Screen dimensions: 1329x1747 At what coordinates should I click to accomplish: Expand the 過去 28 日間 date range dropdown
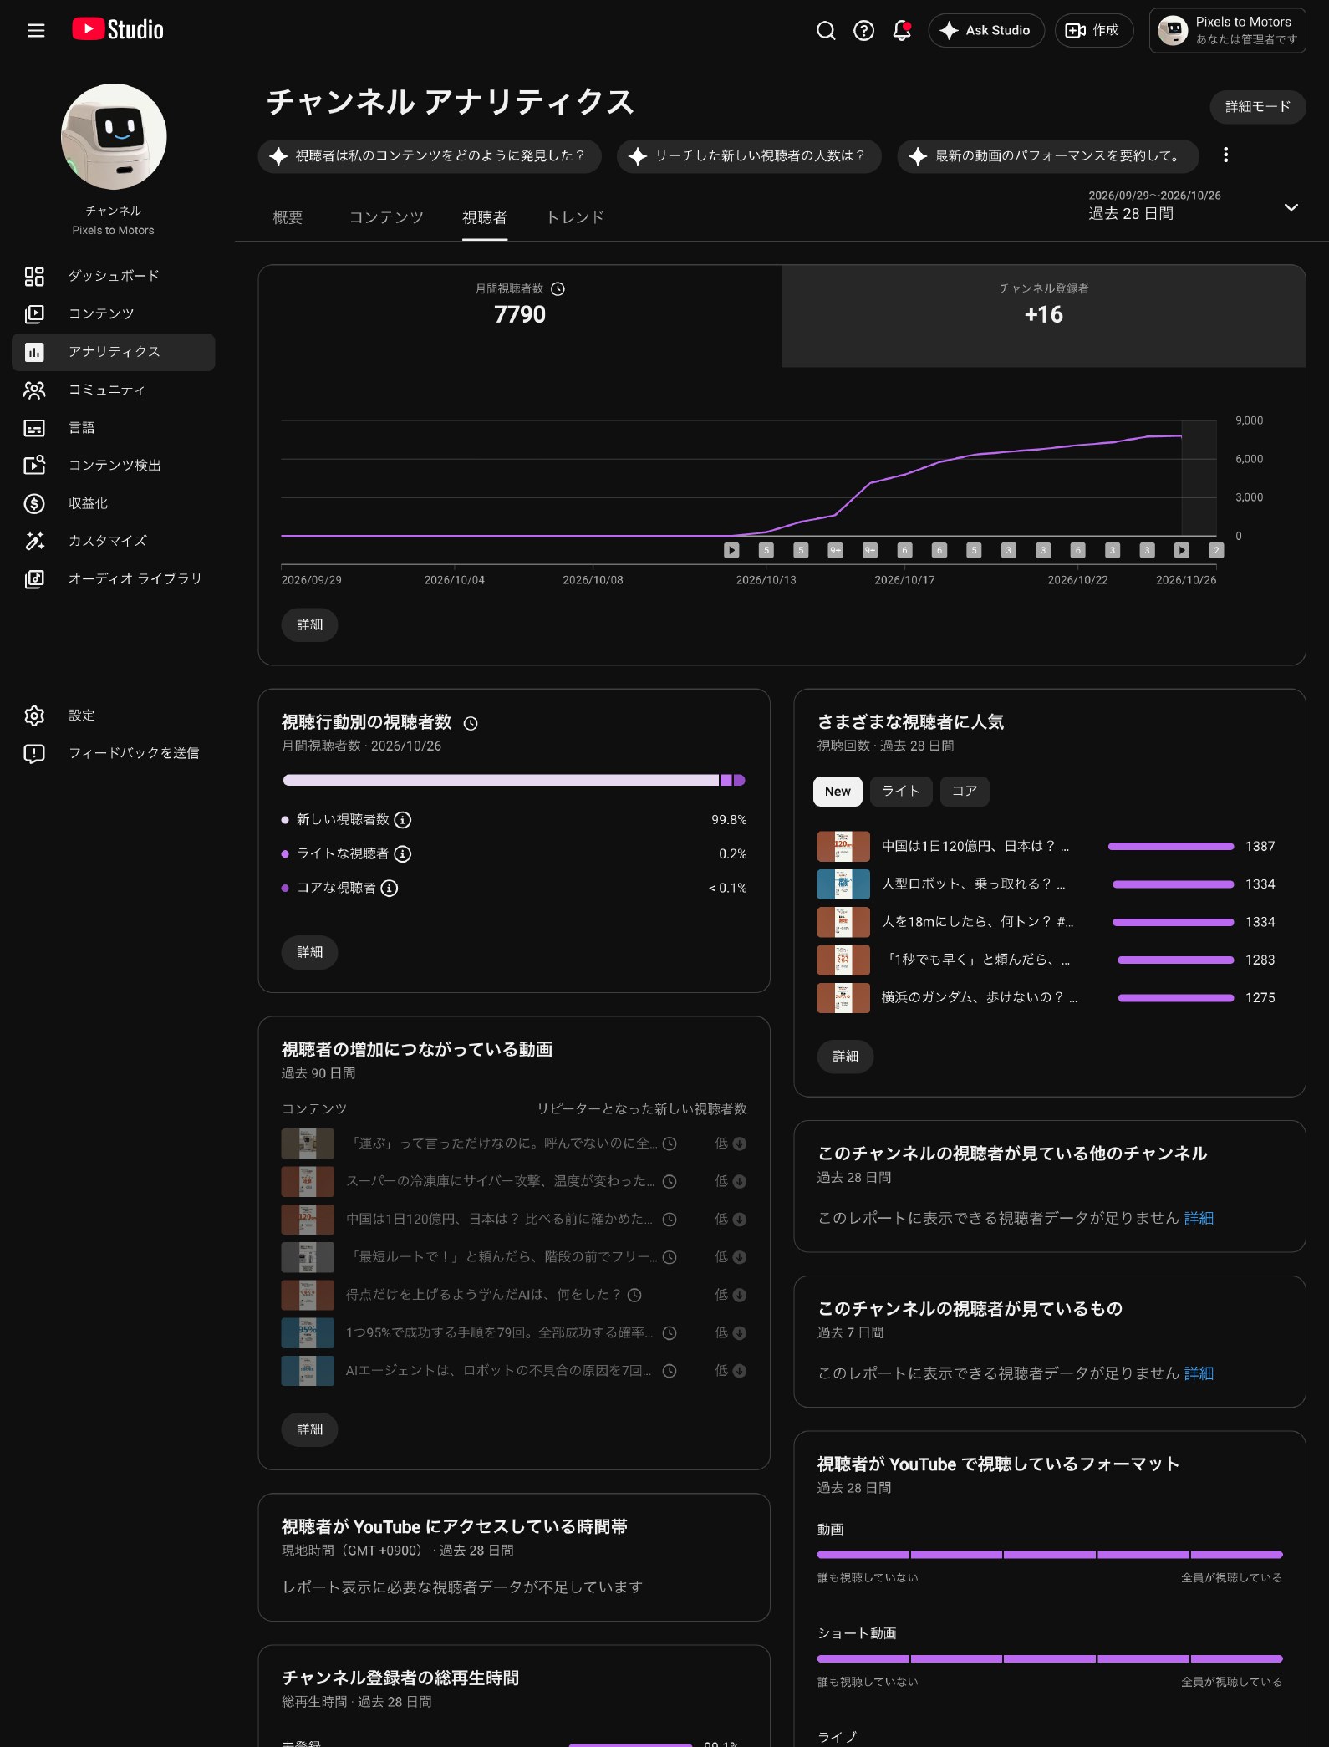[x=1194, y=206]
